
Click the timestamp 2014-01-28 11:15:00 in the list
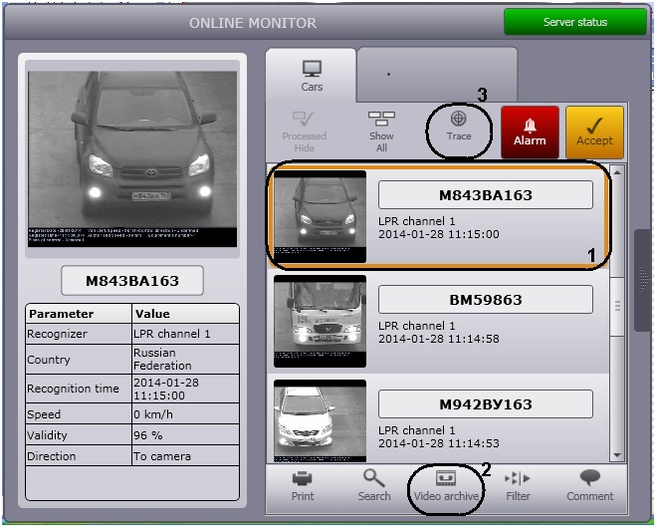(438, 234)
